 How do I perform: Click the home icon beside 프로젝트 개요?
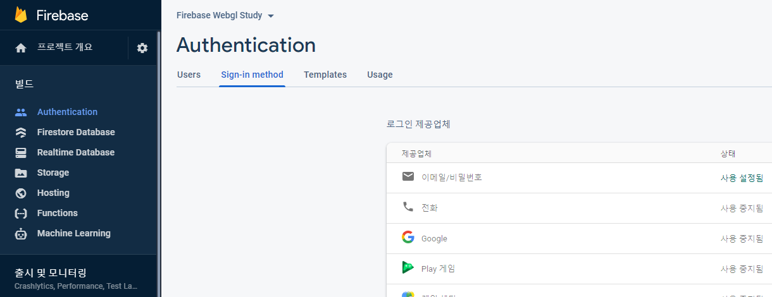coord(21,48)
